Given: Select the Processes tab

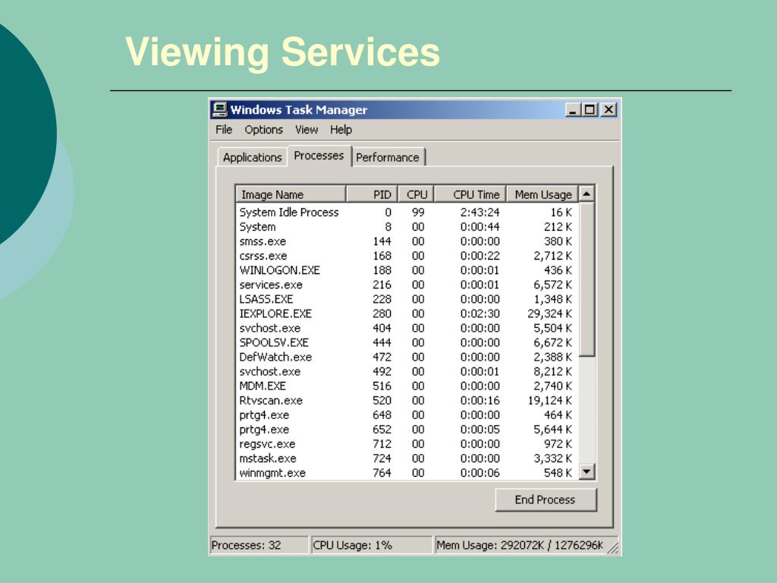Looking at the screenshot, I should 319,156.
